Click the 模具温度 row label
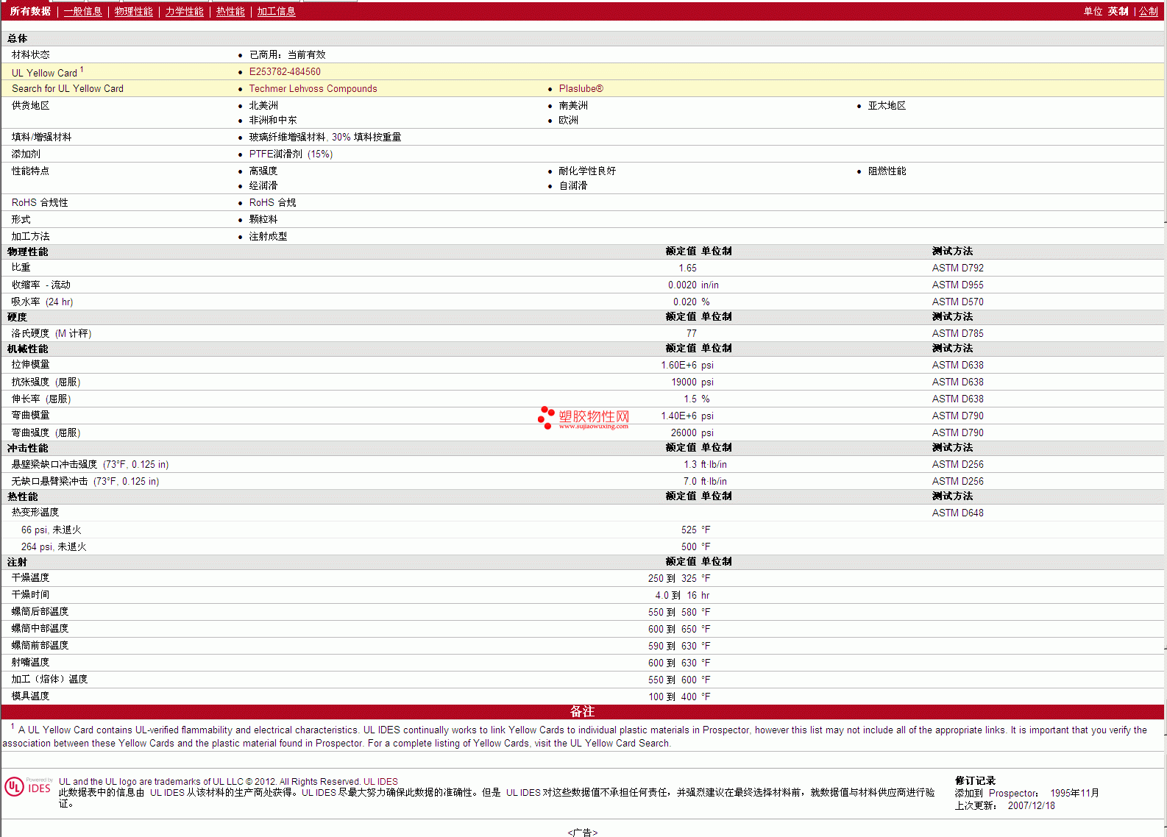 click(31, 697)
